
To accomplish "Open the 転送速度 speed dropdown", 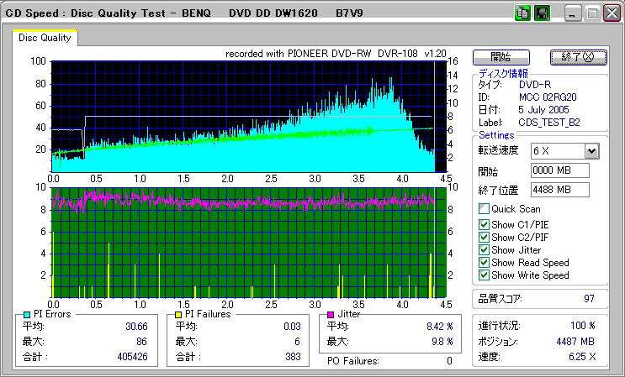I will coord(591,151).
